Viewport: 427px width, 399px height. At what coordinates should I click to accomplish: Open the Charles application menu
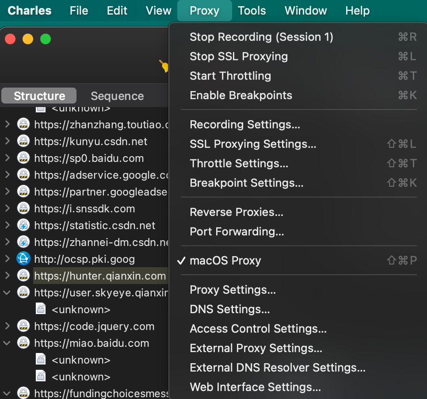click(30, 11)
